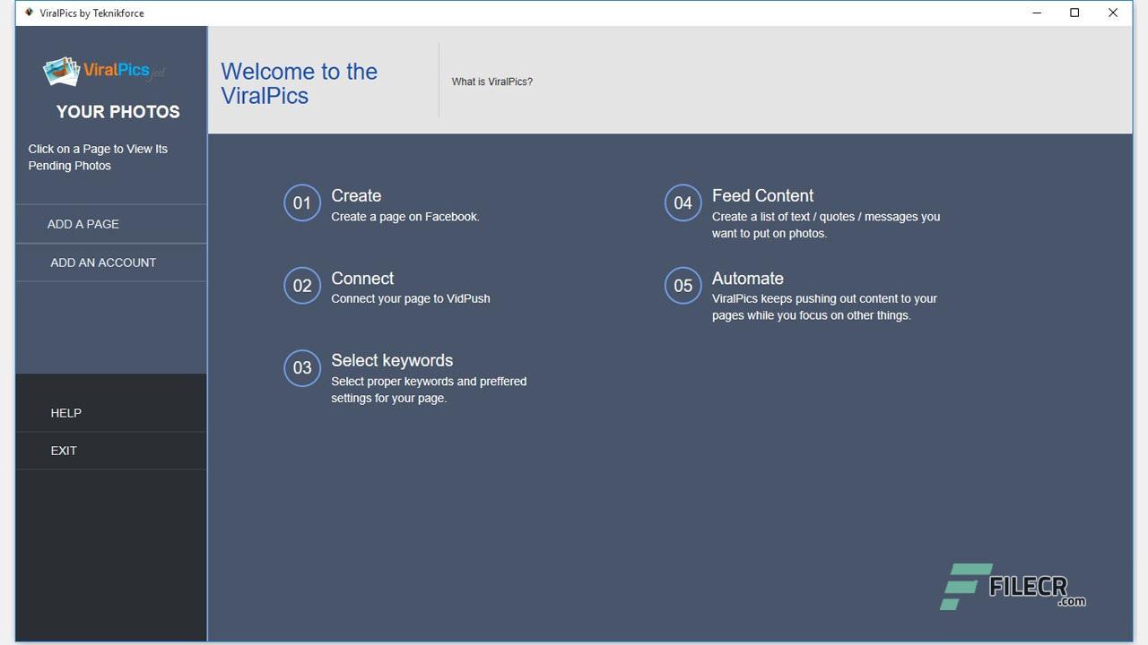Click the 'Automate' step heading
The height and width of the screenshot is (645, 1148).
[748, 279]
